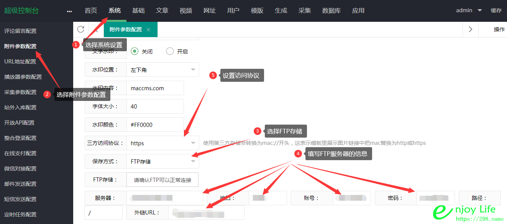Open the 系统 menu in the top bar

click(x=115, y=10)
